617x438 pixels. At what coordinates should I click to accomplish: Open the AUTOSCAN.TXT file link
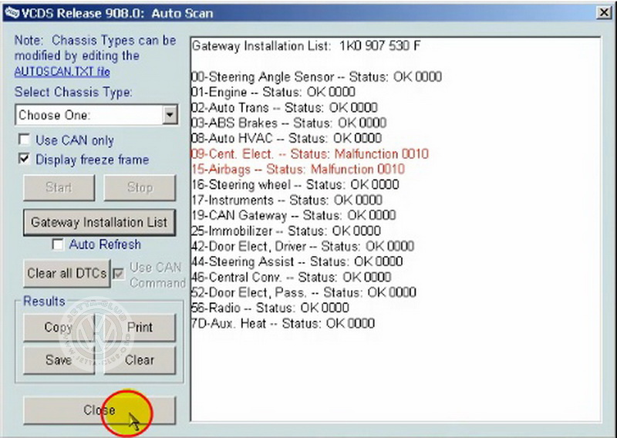click(62, 72)
